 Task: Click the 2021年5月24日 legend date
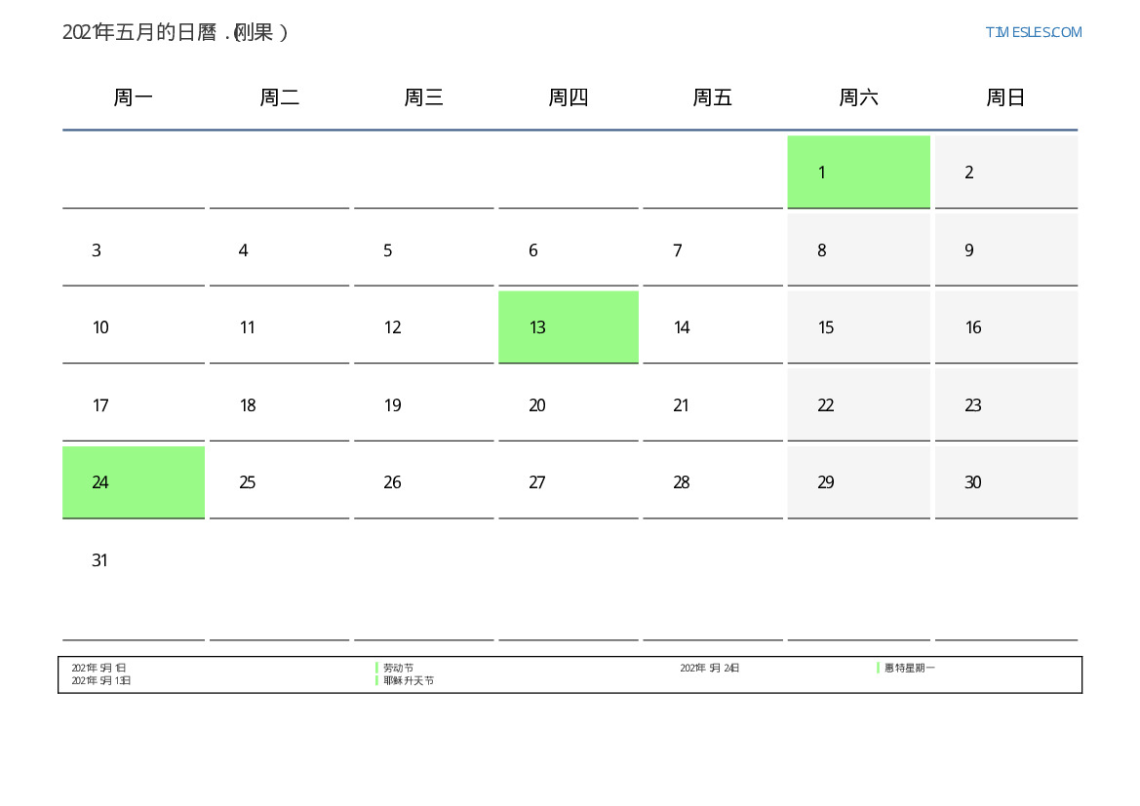(709, 668)
